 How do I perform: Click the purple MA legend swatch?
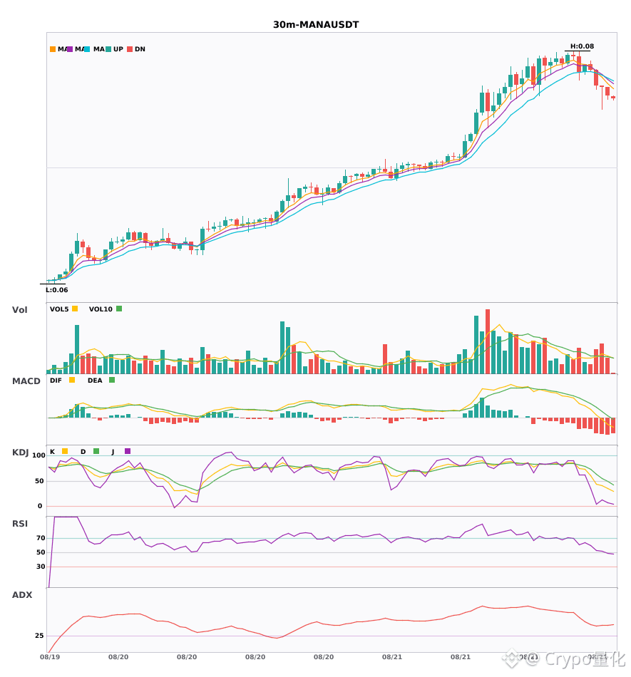pyautogui.click(x=70, y=49)
